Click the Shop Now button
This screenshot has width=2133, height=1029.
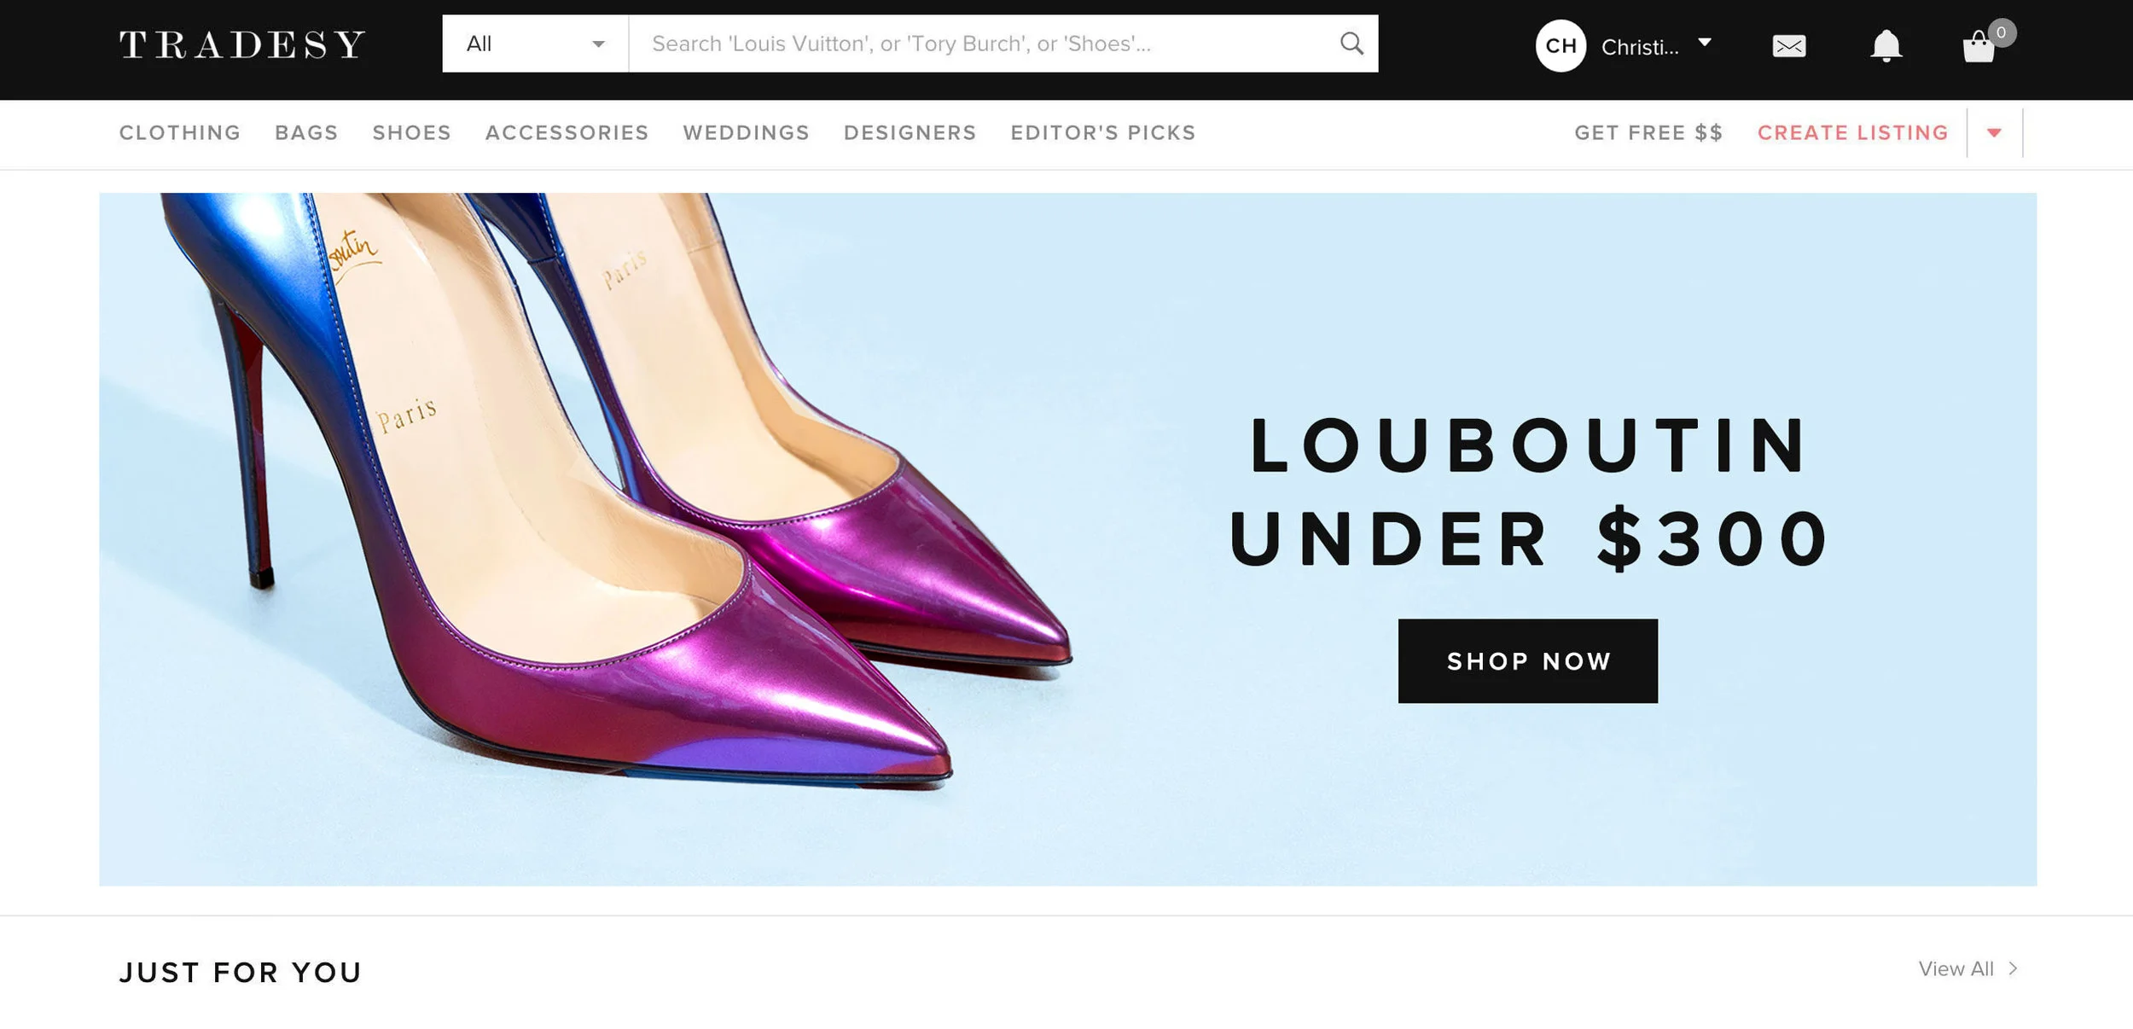coord(1527,661)
